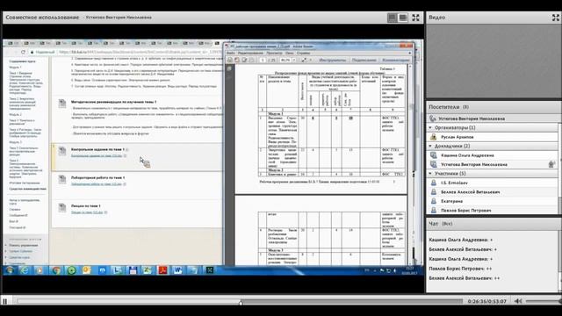Click the playback position marker on timeline
The height and width of the screenshot is (316, 562).
241,303
